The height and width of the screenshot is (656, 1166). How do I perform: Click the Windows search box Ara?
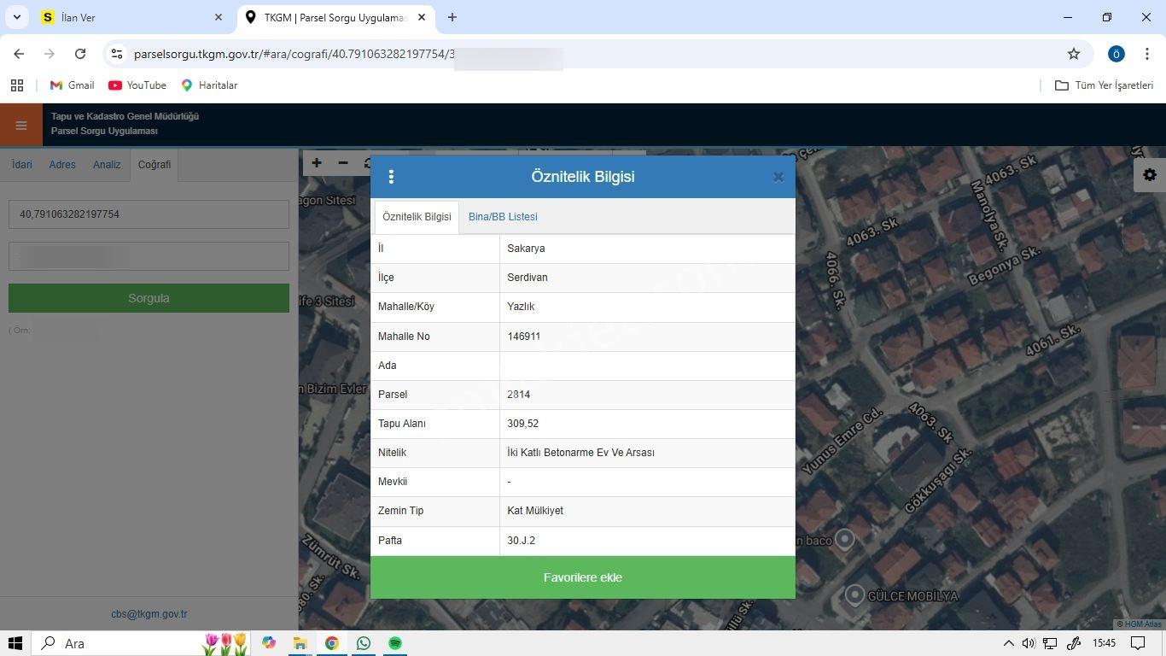coord(141,643)
